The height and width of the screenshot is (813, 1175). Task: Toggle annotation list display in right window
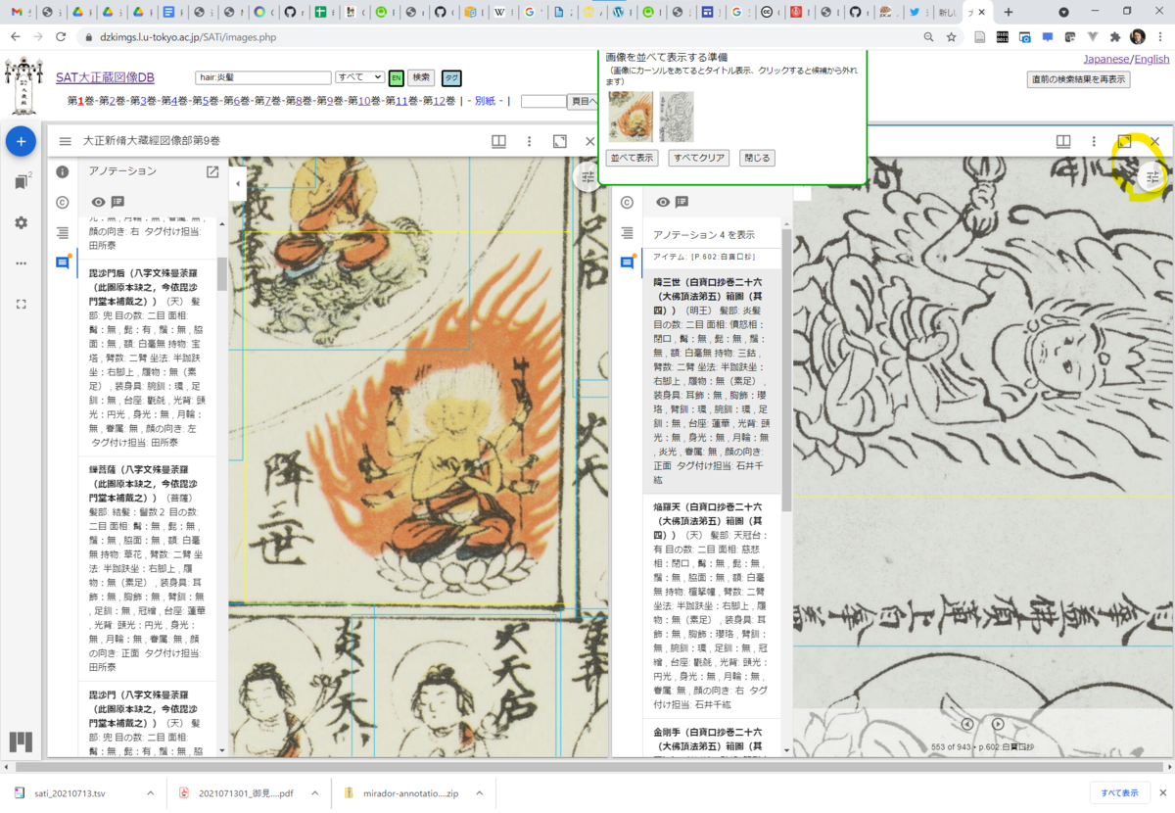coord(682,202)
